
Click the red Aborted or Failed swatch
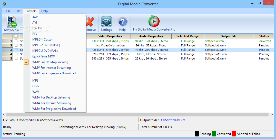234,134
